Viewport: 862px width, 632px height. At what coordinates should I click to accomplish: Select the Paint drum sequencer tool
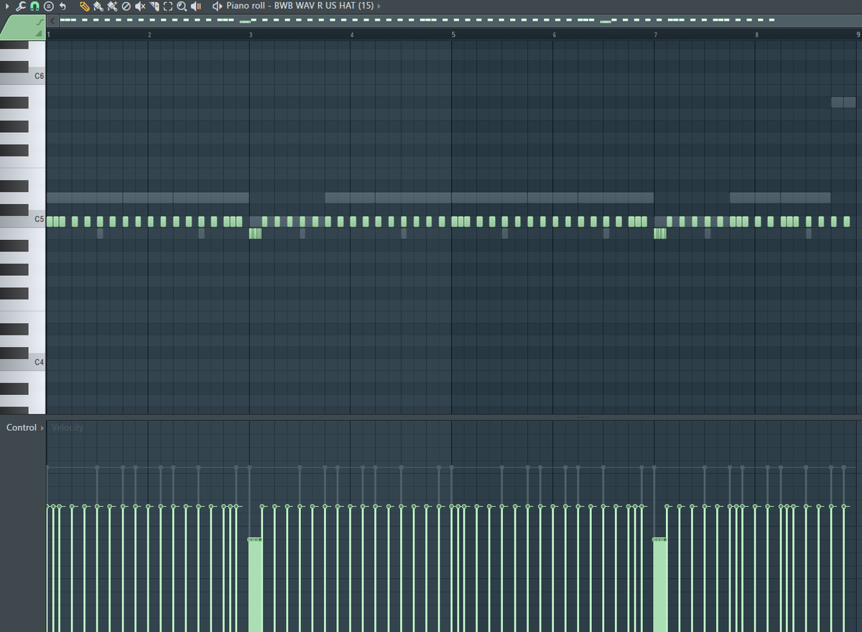point(112,6)
